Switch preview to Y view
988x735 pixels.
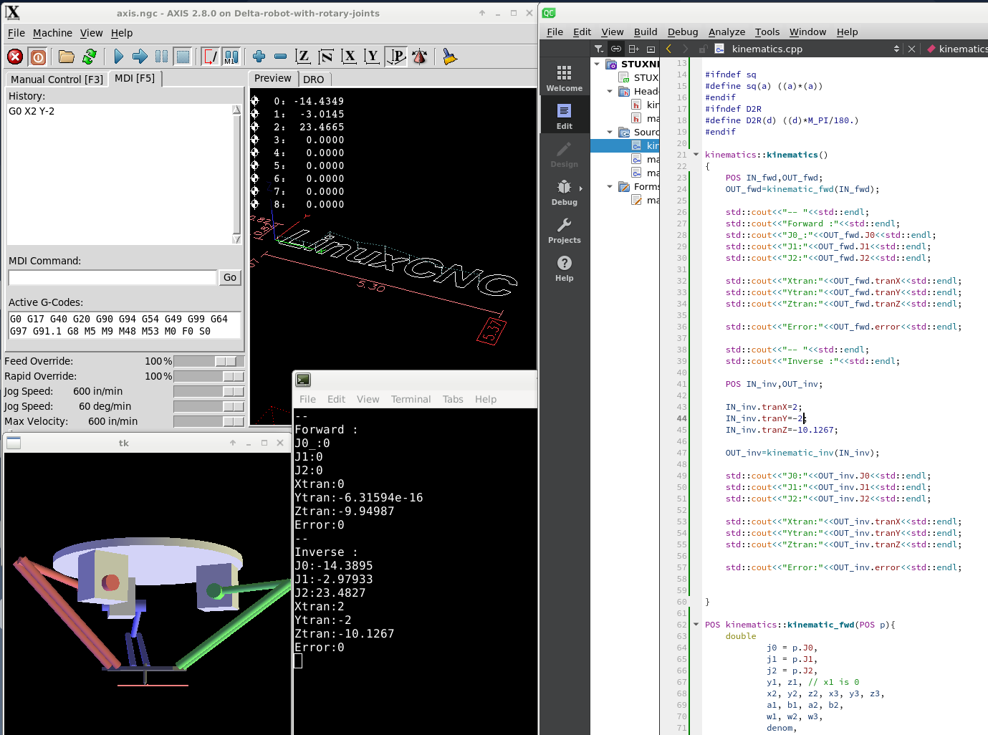[x=372, y=57]
